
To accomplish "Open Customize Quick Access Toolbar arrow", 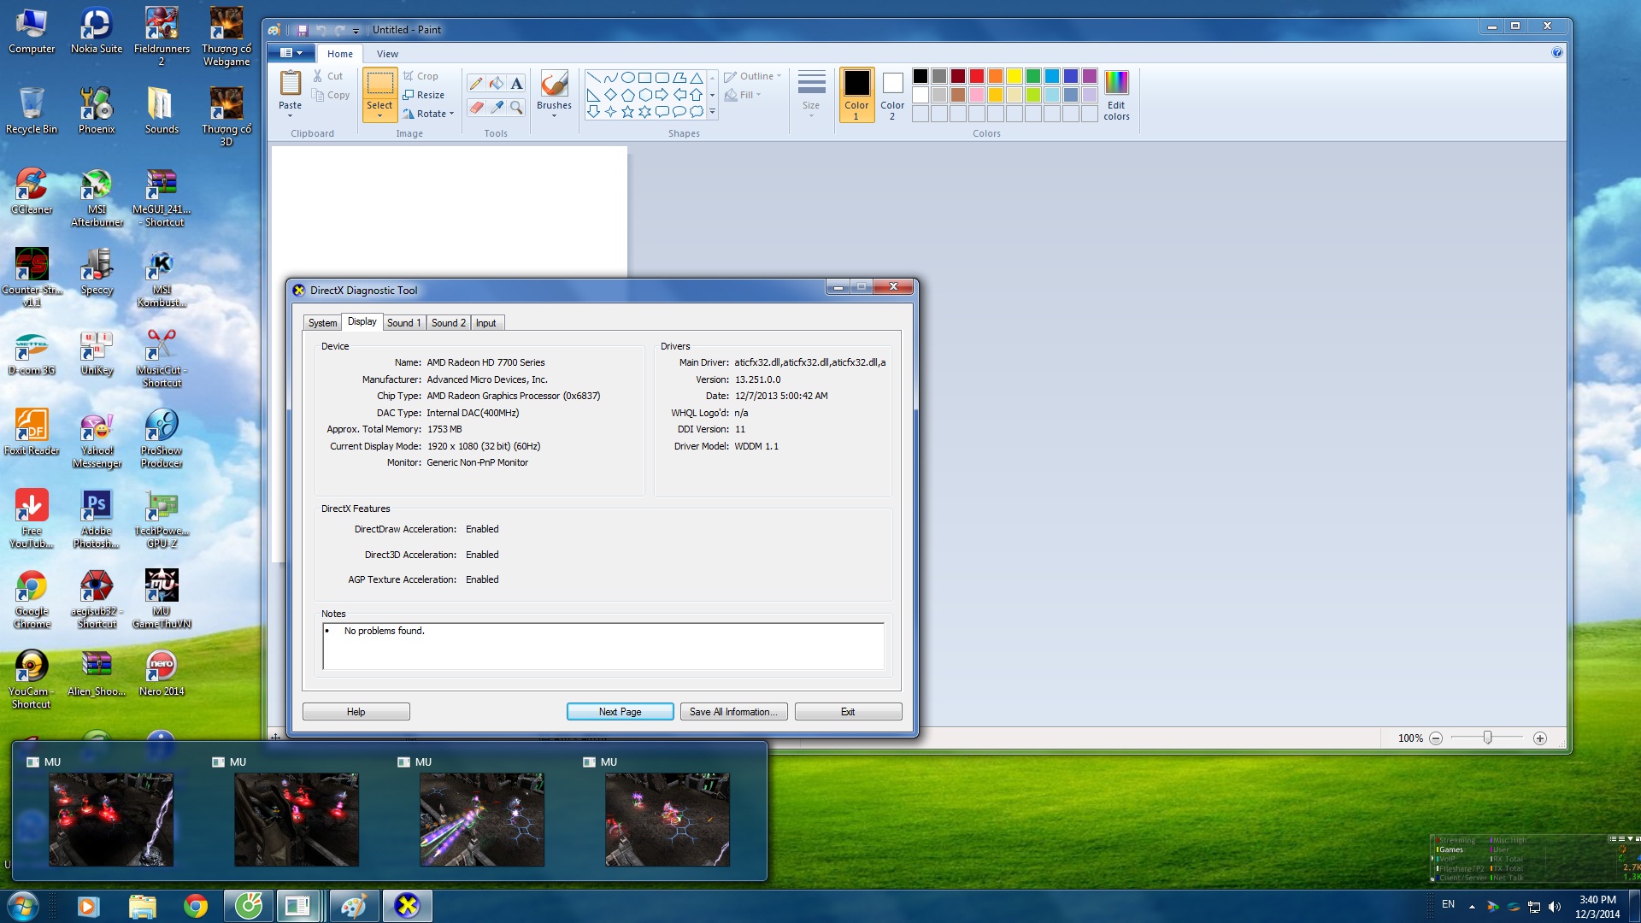I will (356, 31).
